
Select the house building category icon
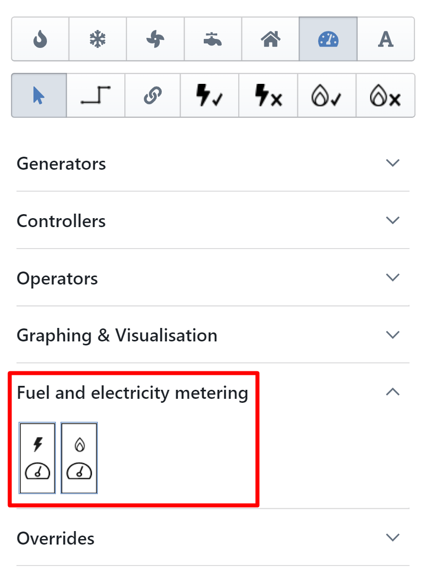pyautogui.click(x=270, y=39)
